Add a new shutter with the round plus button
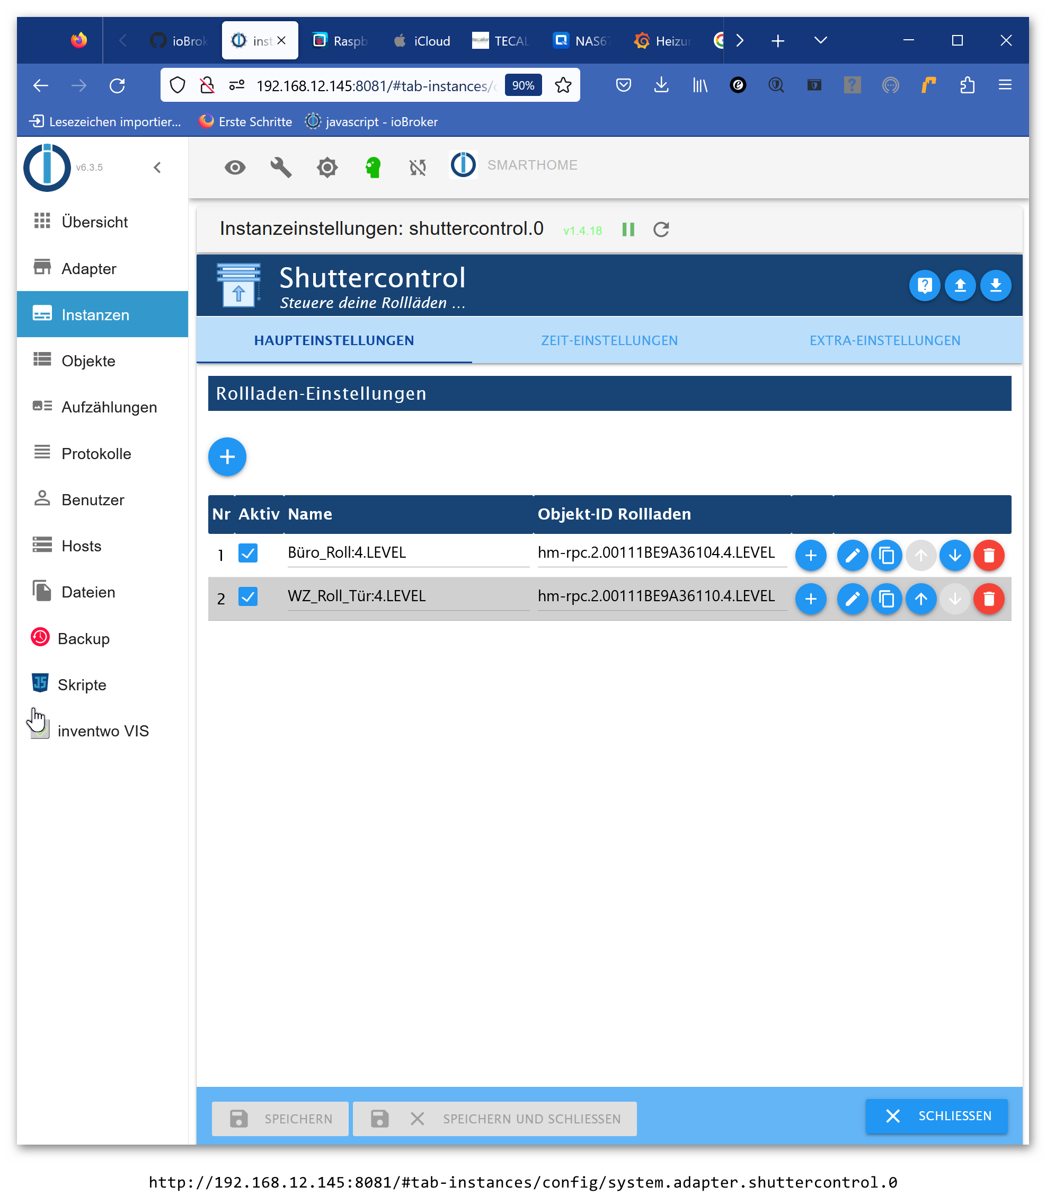This screenshot has height=1204, width=1046. (227, 456)
